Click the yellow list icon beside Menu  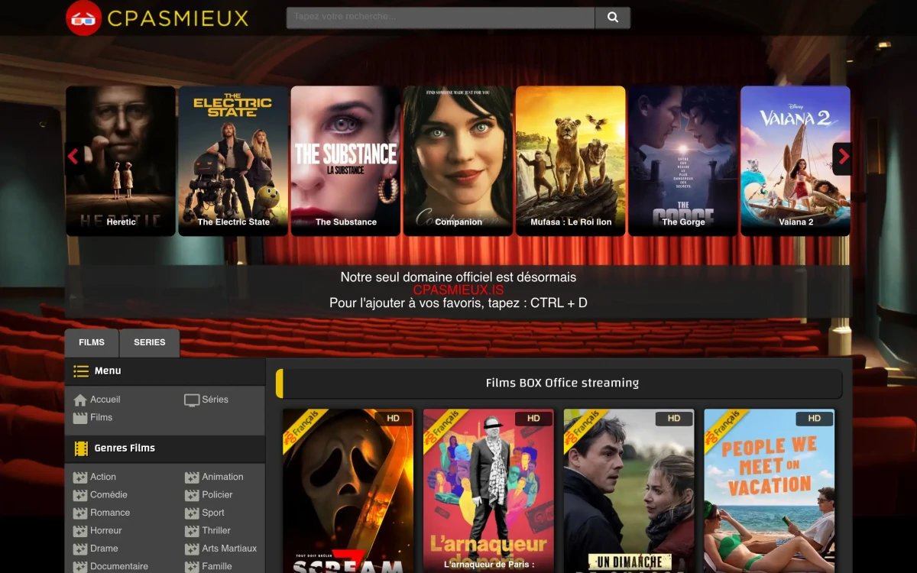[81, 371]
